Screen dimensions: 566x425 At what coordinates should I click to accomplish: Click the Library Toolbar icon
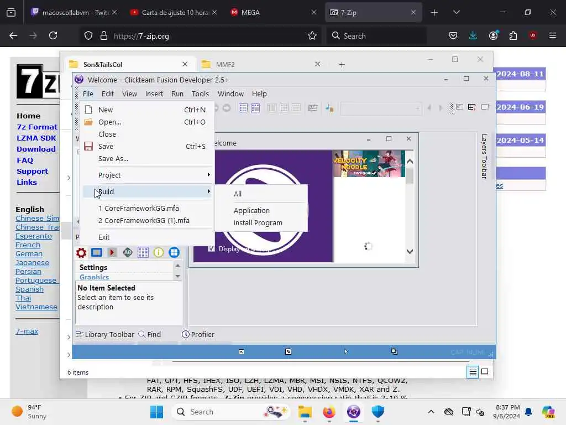click(79, 334)
